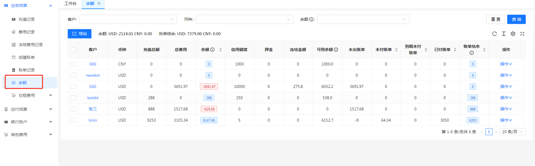Viewport: 535px width, 166px height.
Task: Open the 客户 dropdown filter
Action: coord(128,19)
